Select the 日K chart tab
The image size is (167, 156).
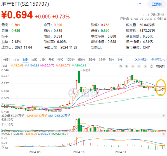pos(26,59)
